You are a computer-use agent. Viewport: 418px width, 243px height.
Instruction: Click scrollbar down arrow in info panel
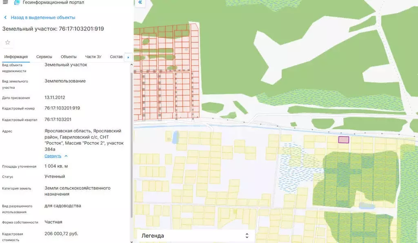pyautogui.click(x=131, y=241)
